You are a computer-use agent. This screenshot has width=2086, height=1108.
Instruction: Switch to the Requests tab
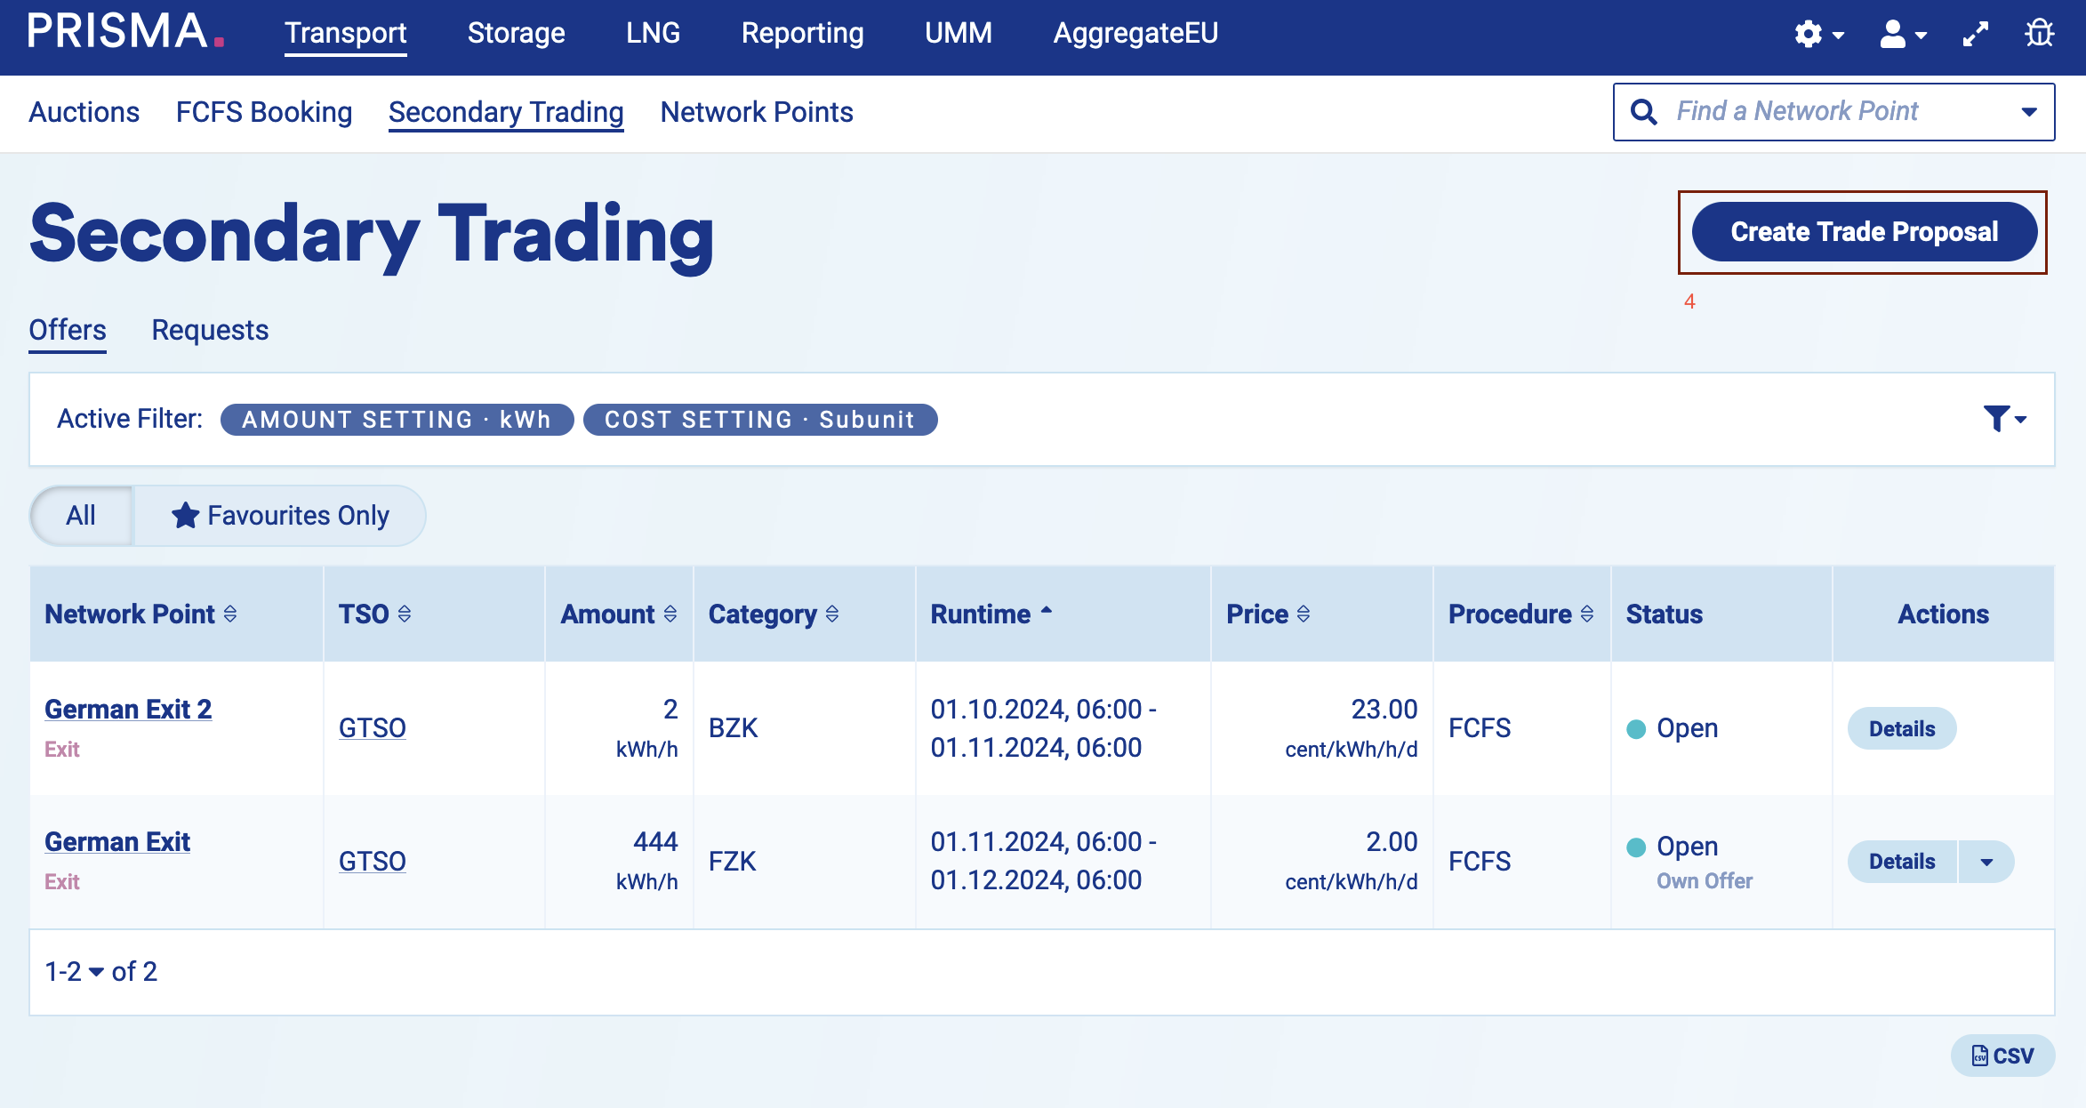[x=210, y=330]
